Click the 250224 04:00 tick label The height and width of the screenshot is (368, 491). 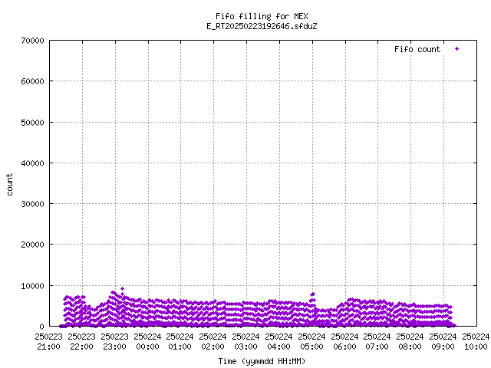[x=278, y=342]
